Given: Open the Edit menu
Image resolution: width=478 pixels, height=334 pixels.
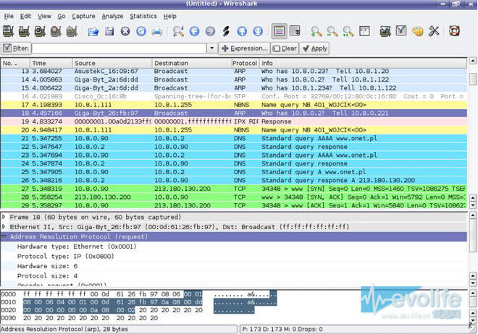Looking at the screenshot, I should 25,16.
